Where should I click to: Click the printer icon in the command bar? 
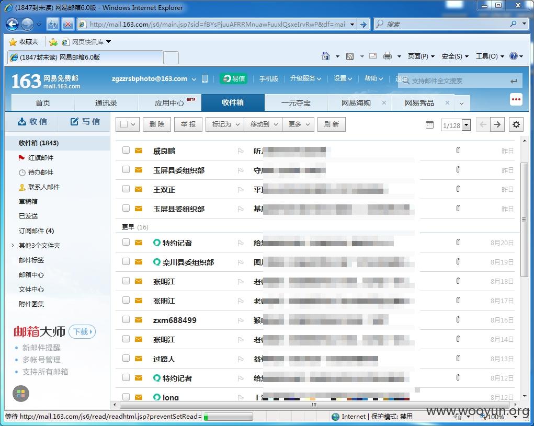point(388,56)
